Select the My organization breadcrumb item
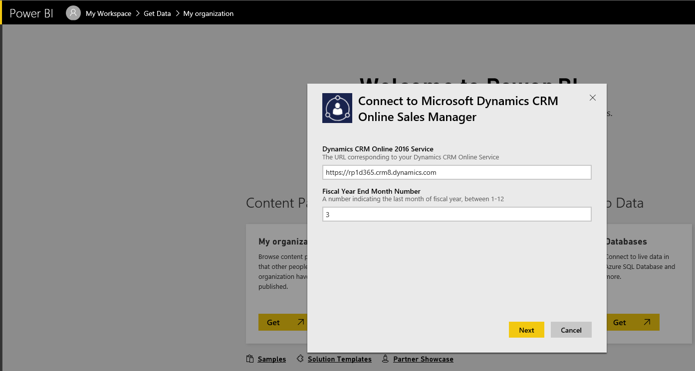Viewport: 695px width, 371px height. [x=208, y=13]
